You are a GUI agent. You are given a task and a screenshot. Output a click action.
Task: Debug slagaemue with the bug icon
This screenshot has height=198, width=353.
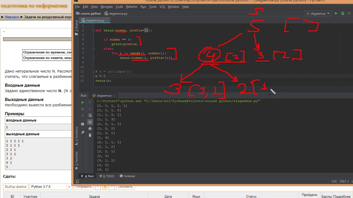point(343,13)
